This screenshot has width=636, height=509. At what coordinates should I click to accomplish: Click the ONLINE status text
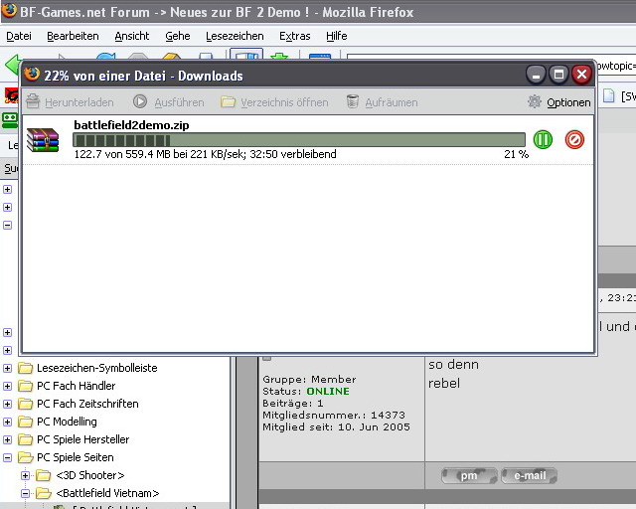[328, 392]
